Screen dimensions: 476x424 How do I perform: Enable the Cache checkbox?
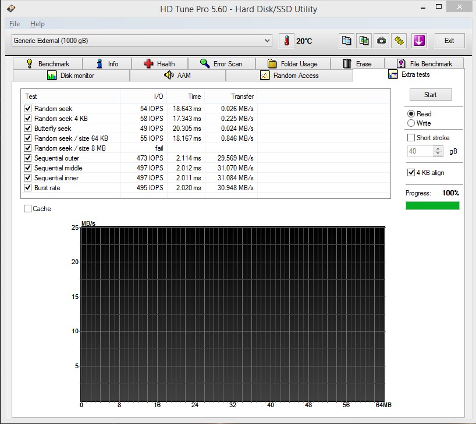point(27,208)
